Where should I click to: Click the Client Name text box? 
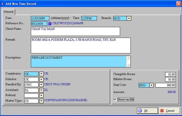[75, 31]
